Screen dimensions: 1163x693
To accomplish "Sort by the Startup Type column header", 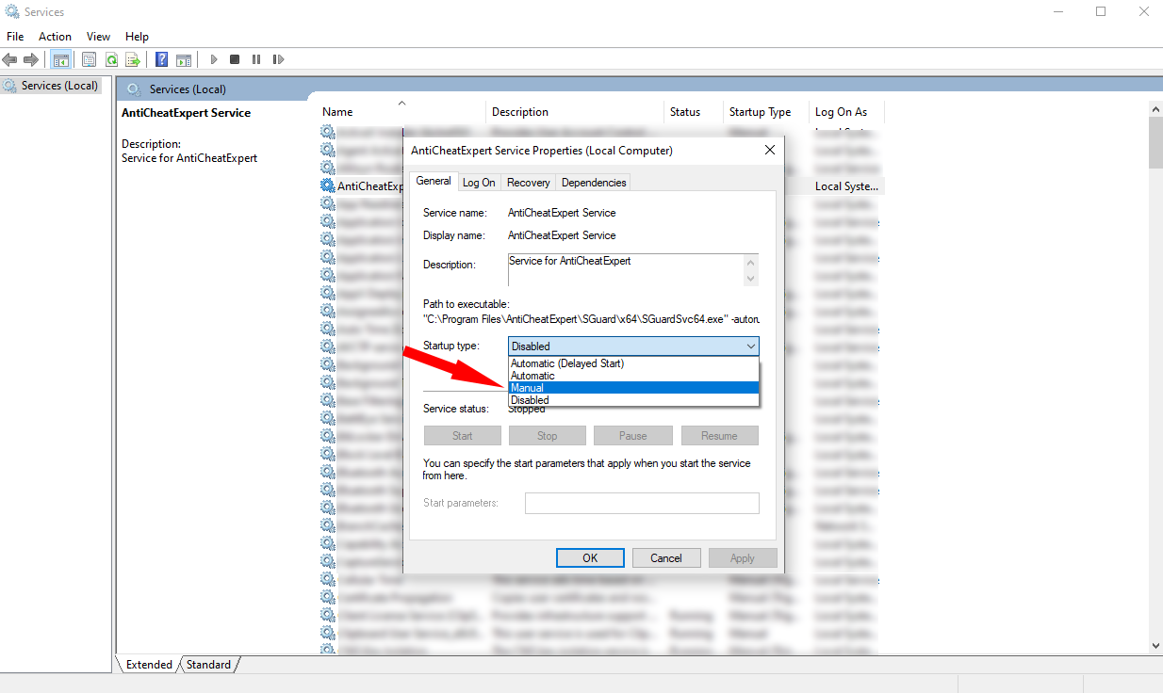I will 766,112.
